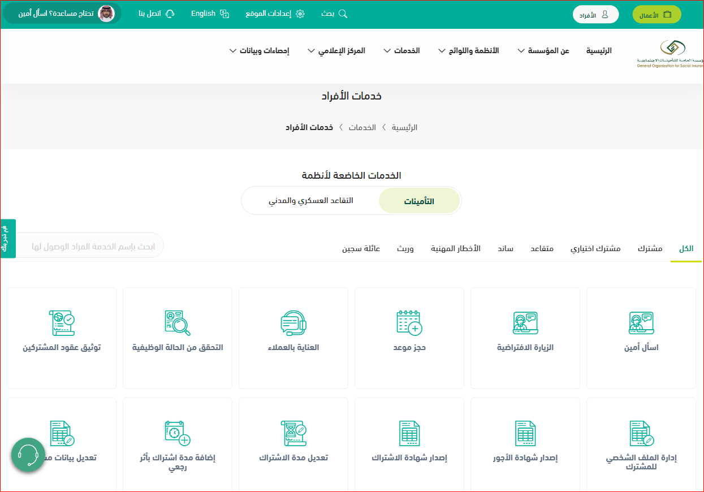
Task: Switch to التقاعد العسكري والمدني option
Action: pos(310,201)
